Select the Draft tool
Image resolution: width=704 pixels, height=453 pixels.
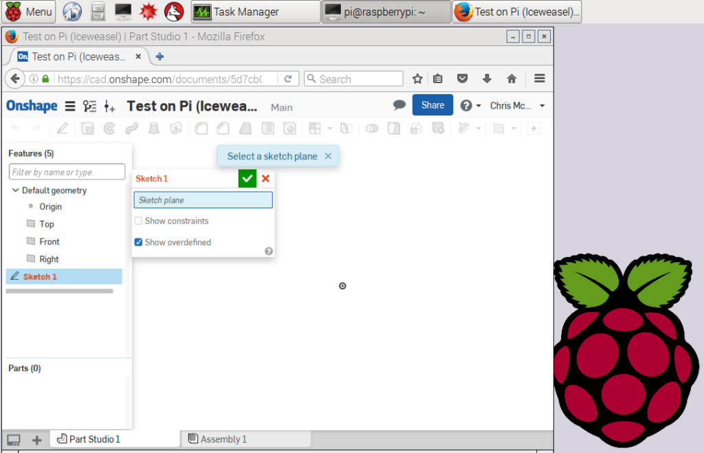coord(245,129)
